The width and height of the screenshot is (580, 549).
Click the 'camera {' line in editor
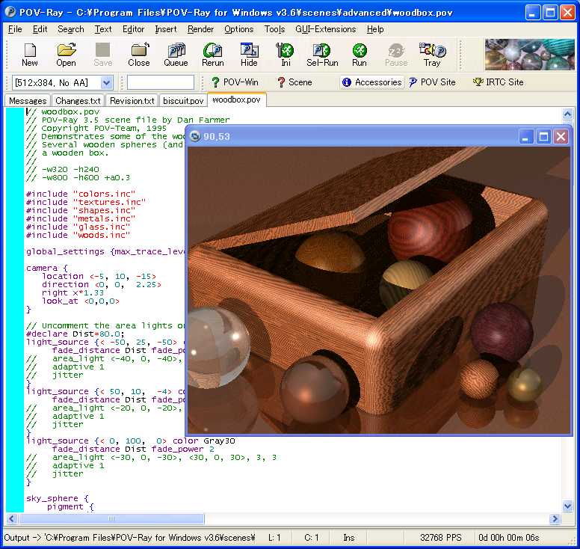[47, 268]
